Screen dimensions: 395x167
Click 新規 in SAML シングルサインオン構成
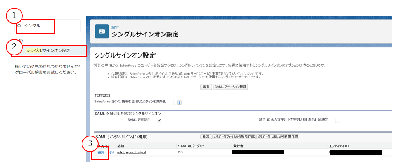205,137
